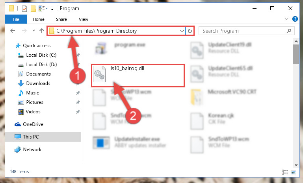Select the ls10_balrog.dll file
Viewport: 303px width, 183px height.
pyautogui.click(x=138, y=76)
